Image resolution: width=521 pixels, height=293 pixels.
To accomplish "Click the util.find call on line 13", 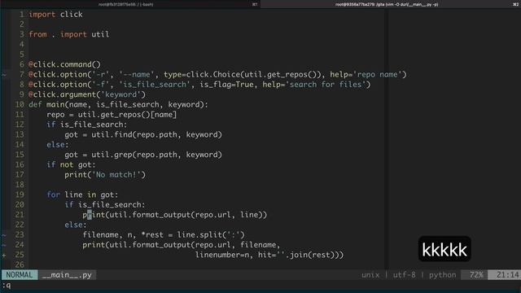I will pos(156,134).
